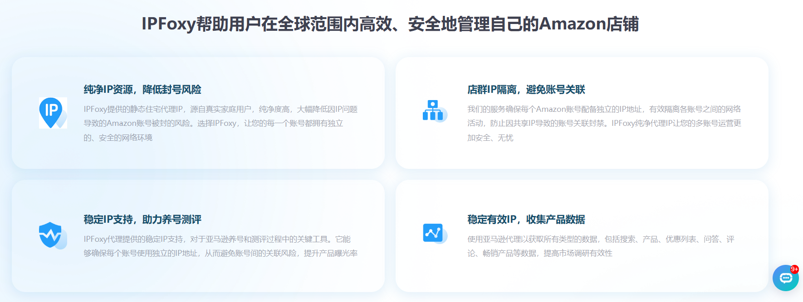
Task: Click the paragraph starting "我们的服务确保每个Amazon账号"
Action: coord(604,123)
